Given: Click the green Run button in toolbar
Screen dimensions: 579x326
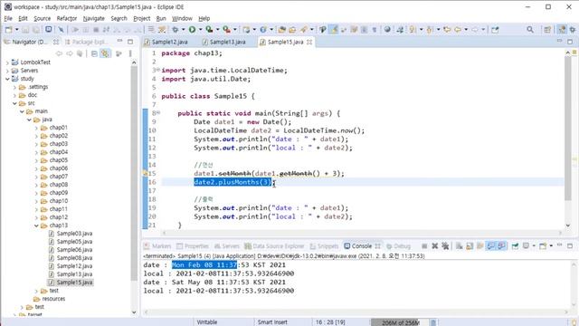Looking at the screenshot, I should pos(192,29).
